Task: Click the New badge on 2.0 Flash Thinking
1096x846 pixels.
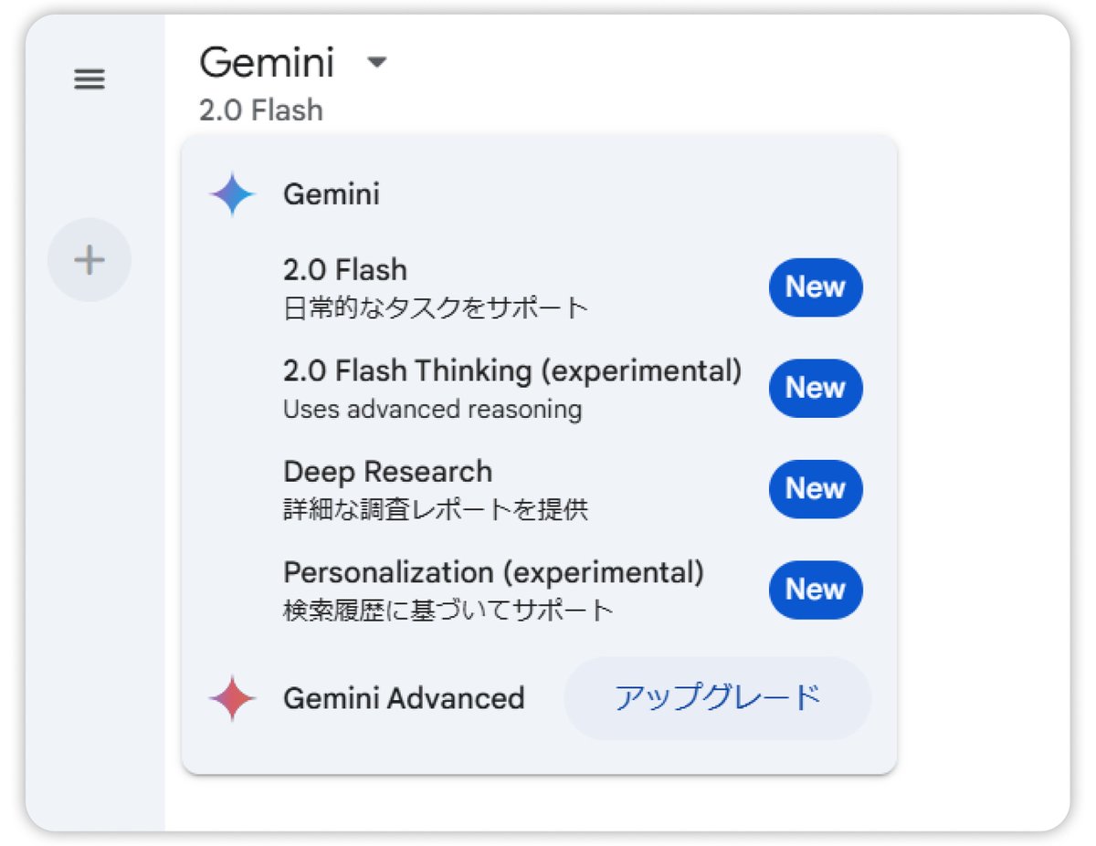Action: point(815,388)
